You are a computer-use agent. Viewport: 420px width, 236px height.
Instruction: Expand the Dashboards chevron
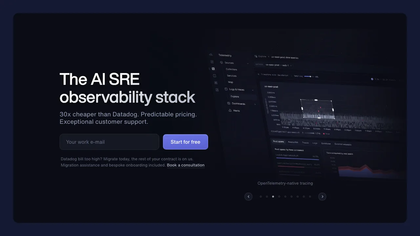point(255,104)
